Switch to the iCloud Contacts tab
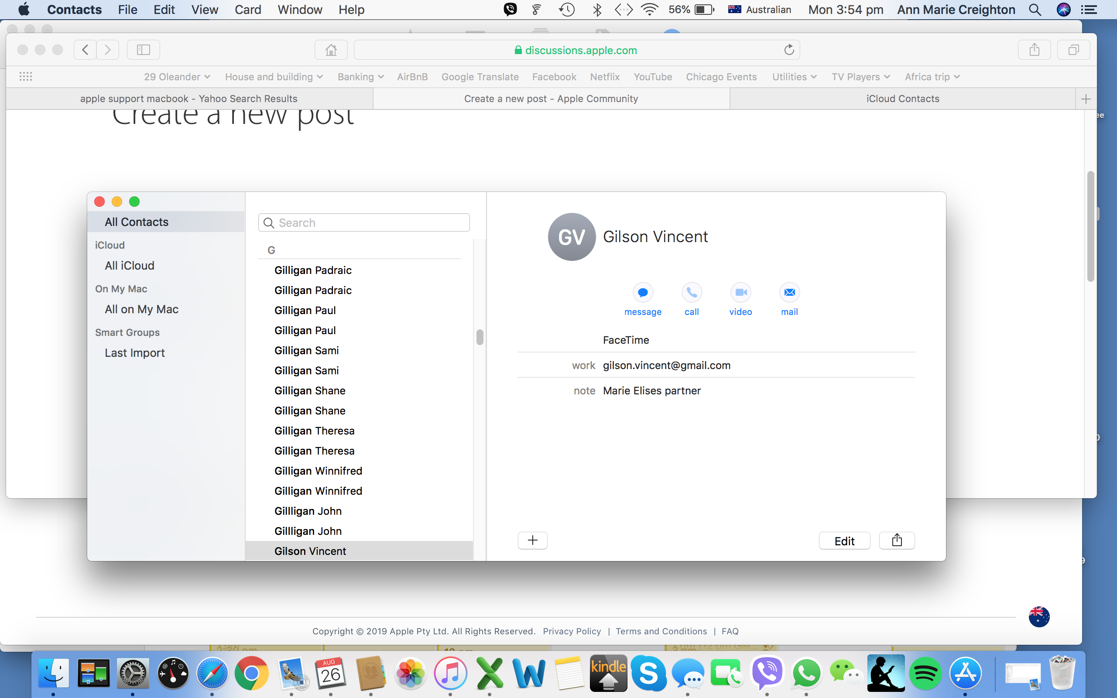 tap(902, 99)
